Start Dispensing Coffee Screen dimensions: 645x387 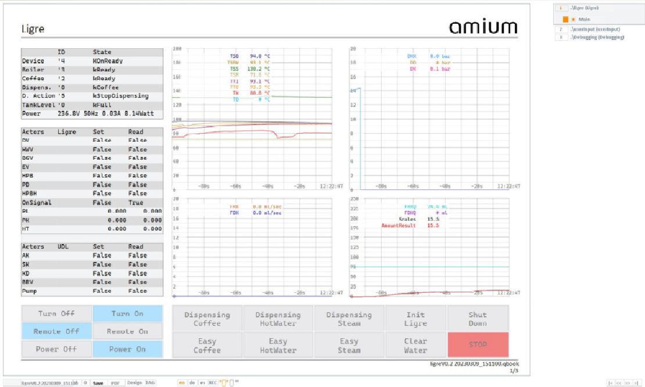click(x=207, y=318)
